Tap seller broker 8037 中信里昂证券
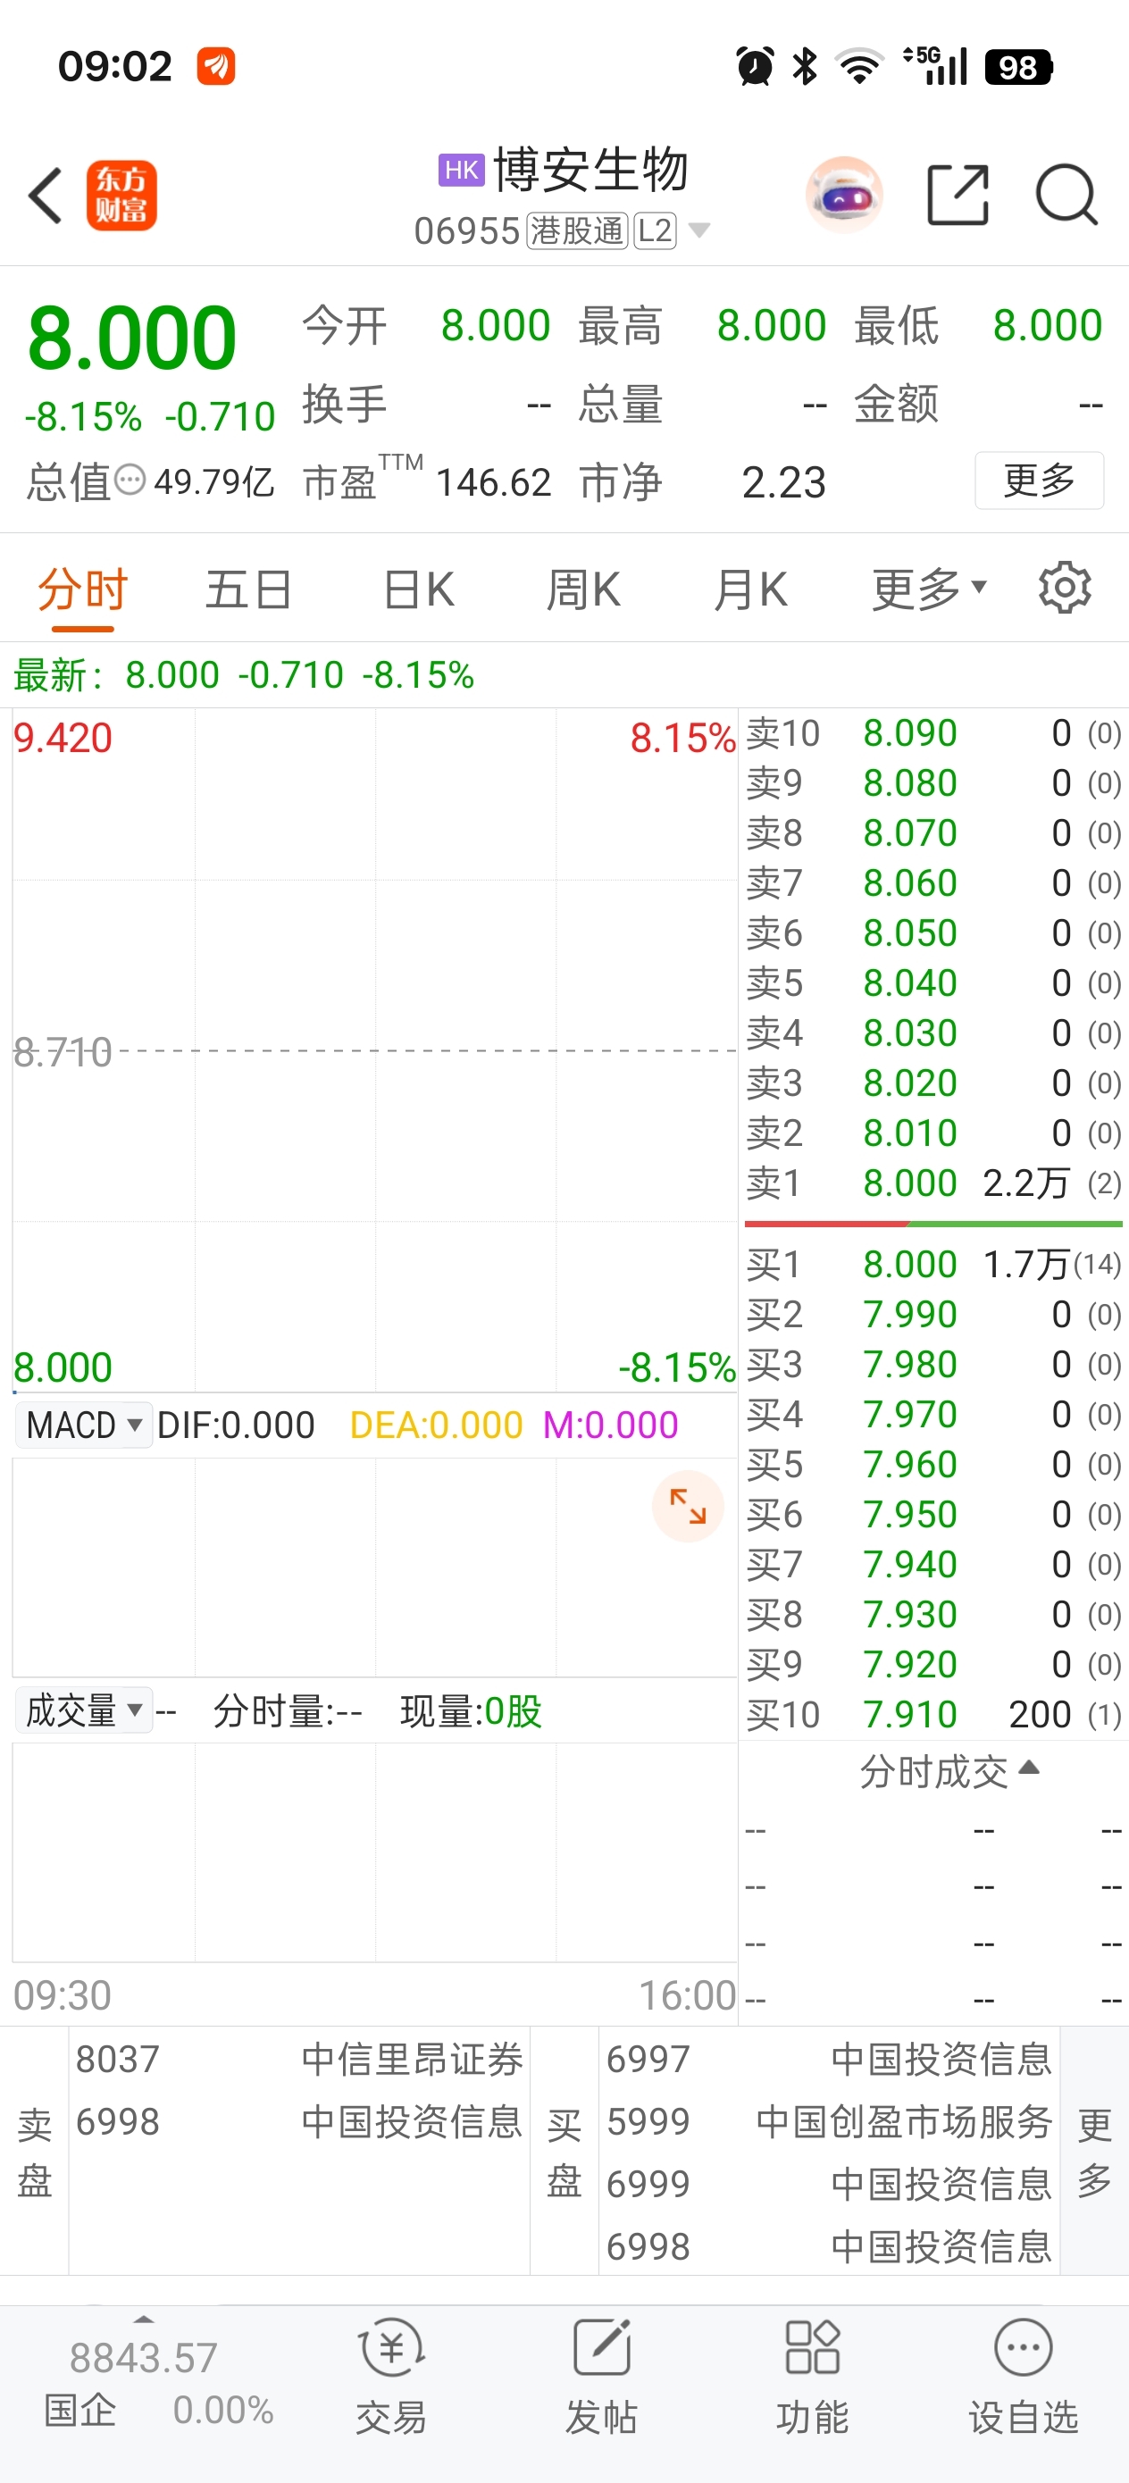1129x2483 pixels. click(299, 2059)
